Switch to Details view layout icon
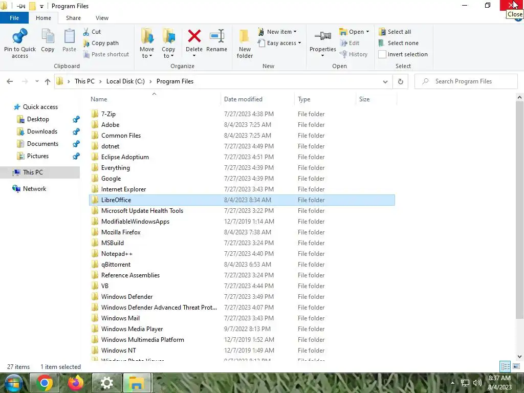Image resolution: width=524 pixels, height=393 pixels. click(505, 366)
